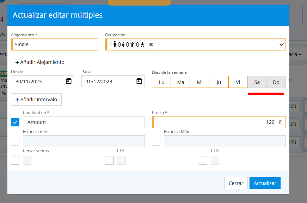Enable the Estancia min checkbox
The height and width of the screenshot is (203, 307).
15,141
